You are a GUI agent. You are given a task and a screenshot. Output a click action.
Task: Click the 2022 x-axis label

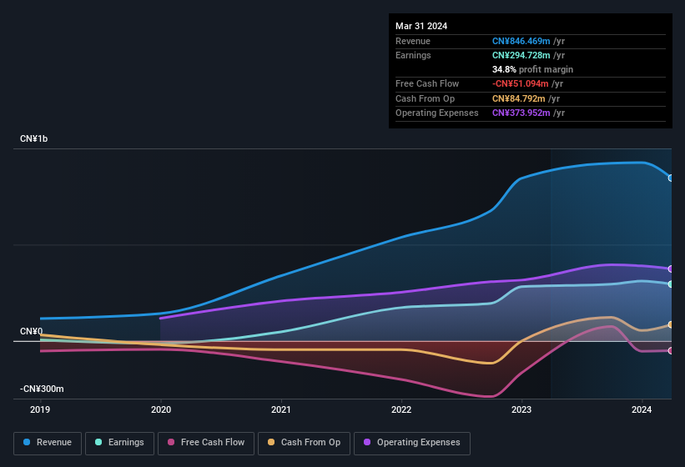coord(401,409)
